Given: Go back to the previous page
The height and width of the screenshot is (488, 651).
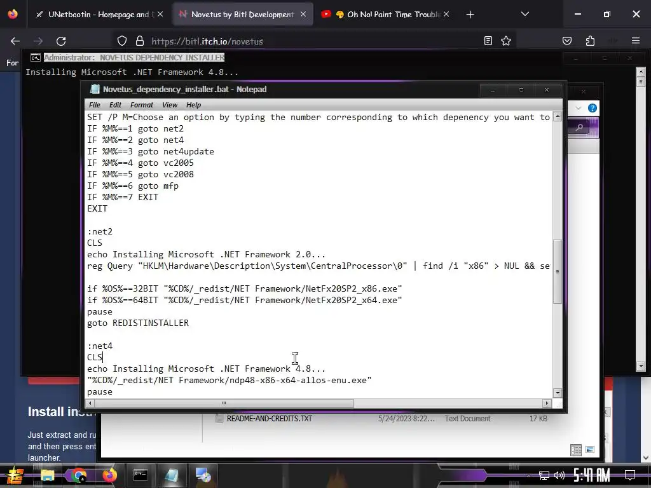Looking at the screenshot, I should [15, 41].
